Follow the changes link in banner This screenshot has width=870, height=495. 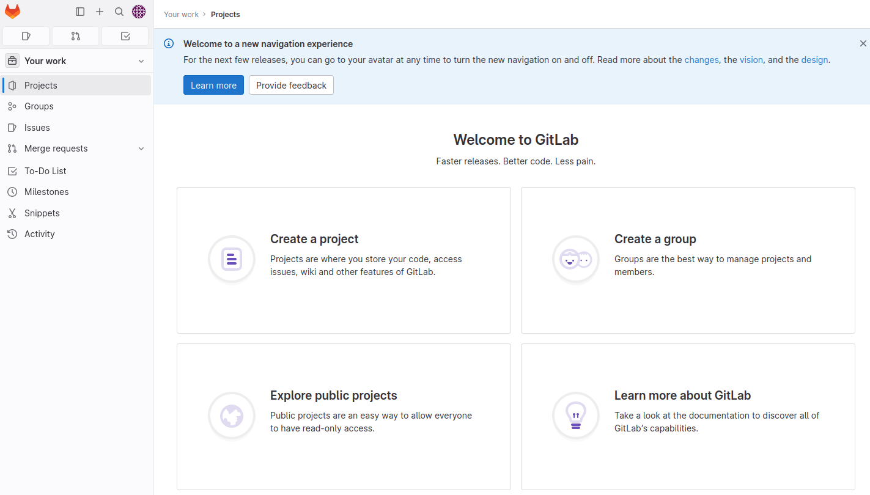tap(701, 60)
